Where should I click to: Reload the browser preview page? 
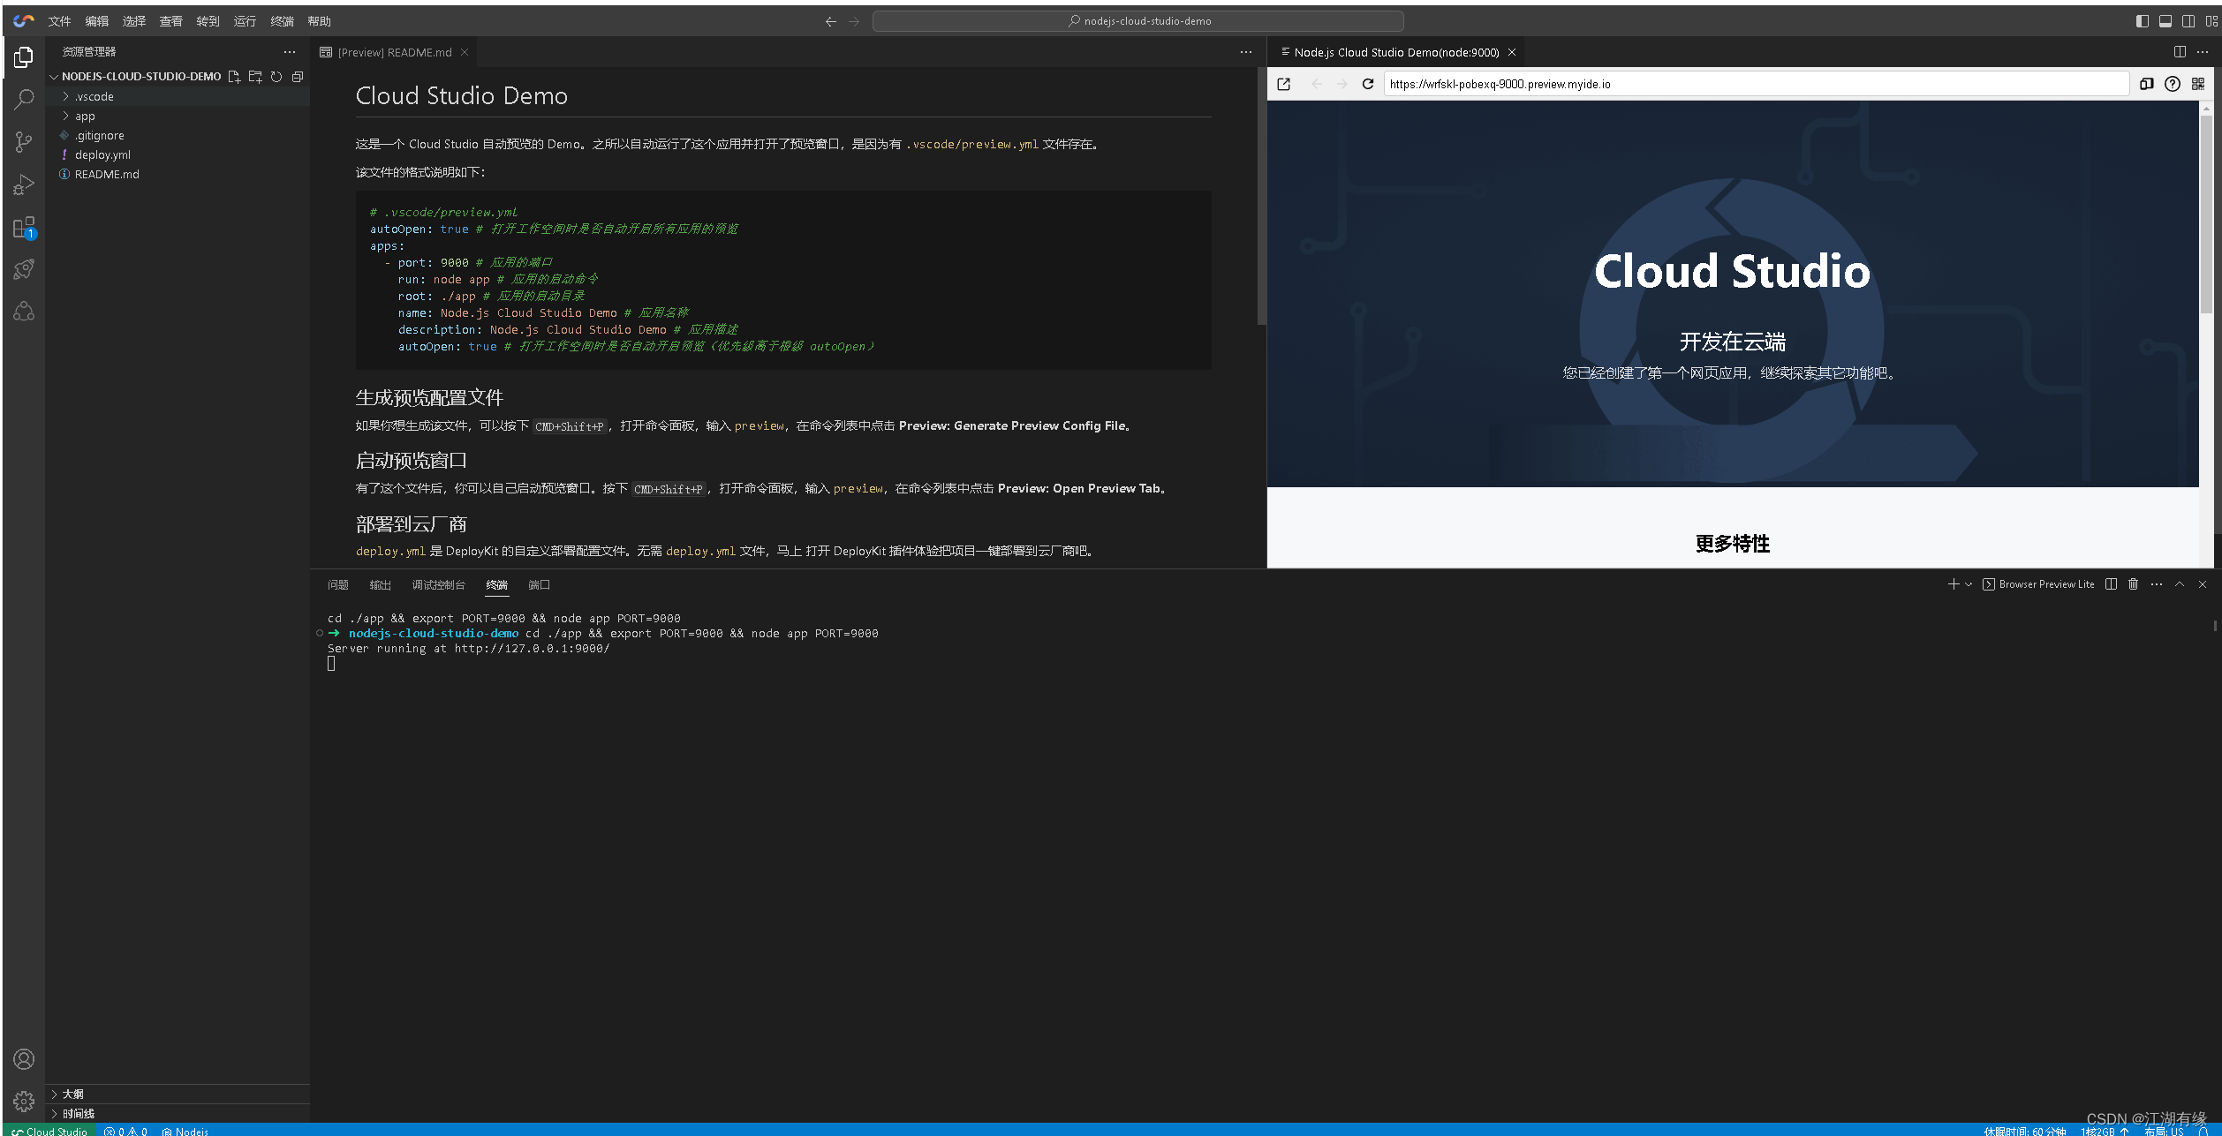tap(1368, 84)
